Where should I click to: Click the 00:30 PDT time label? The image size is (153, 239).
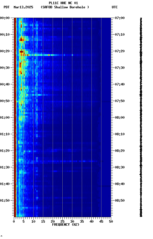click(x=5, y=68)
